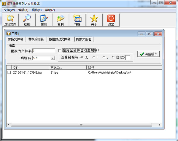
Task: Click the 粘贴 toolbar icon
Action: point(77,19)
